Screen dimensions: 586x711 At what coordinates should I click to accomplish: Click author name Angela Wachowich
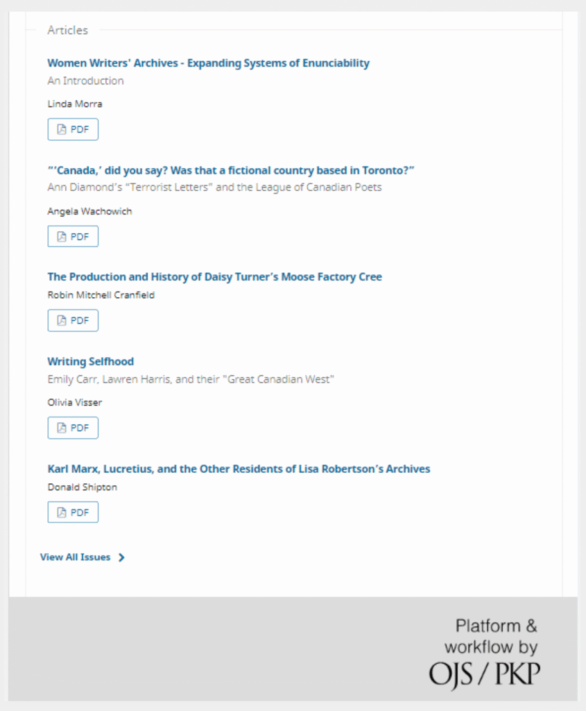pyautogui.click(x=89, y=211)
